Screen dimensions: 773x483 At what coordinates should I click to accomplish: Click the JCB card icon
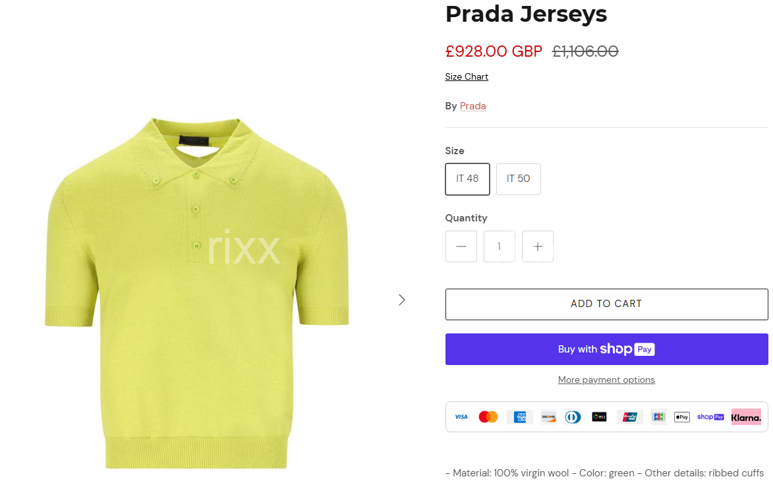click(658, 417)
